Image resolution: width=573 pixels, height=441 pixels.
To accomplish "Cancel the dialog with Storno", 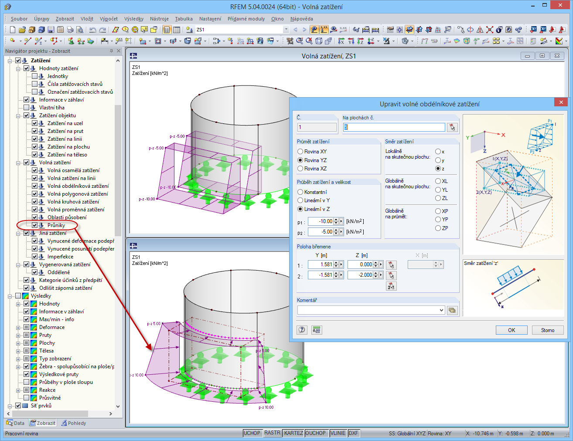I will pyautogui.click(x=548, y=330).
